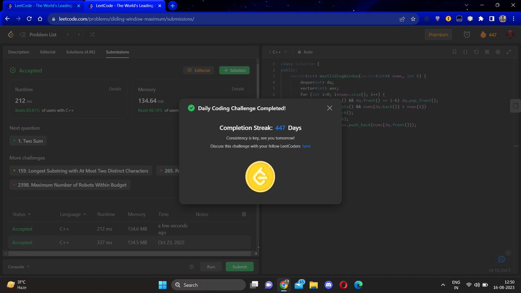This screenshot has height=293, width=521.
Task: Open the browser extensions puzzle icon
Action: pos(481,19)
